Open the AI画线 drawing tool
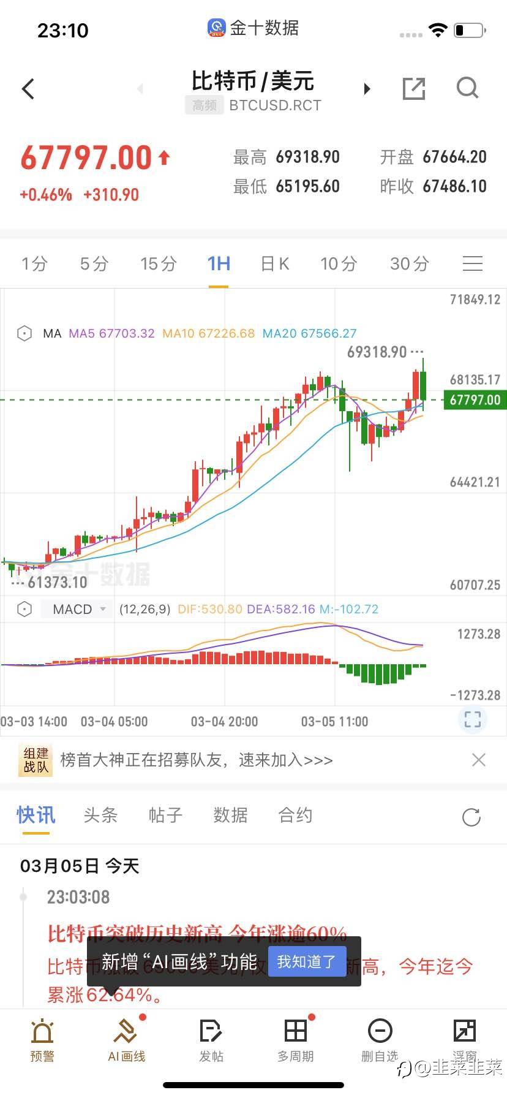The width and height of the screenshot is (507, 1098). tap(127, 1039)
